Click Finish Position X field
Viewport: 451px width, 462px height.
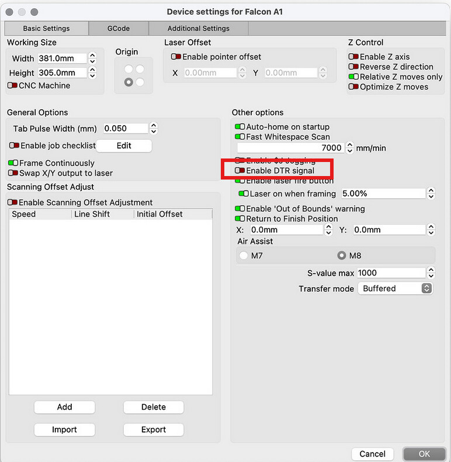pyautogui.click(x=287, y=229)
